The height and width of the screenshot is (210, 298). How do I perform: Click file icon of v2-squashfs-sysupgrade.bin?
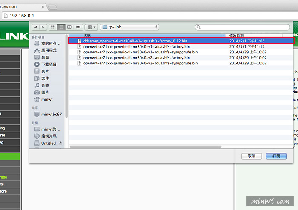point(80,63)
